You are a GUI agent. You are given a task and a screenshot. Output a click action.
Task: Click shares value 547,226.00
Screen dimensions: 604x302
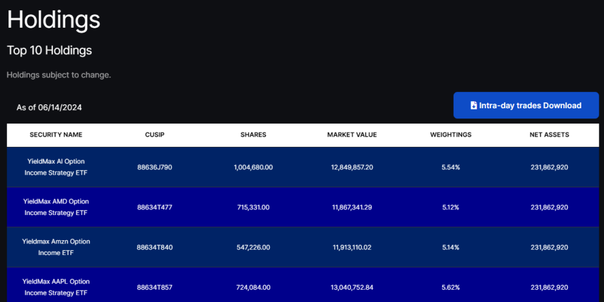click(254, 247)
